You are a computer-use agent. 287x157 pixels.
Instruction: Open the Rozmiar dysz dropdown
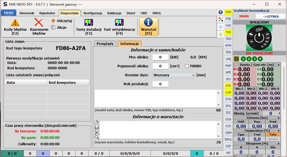tap(174, 75)
